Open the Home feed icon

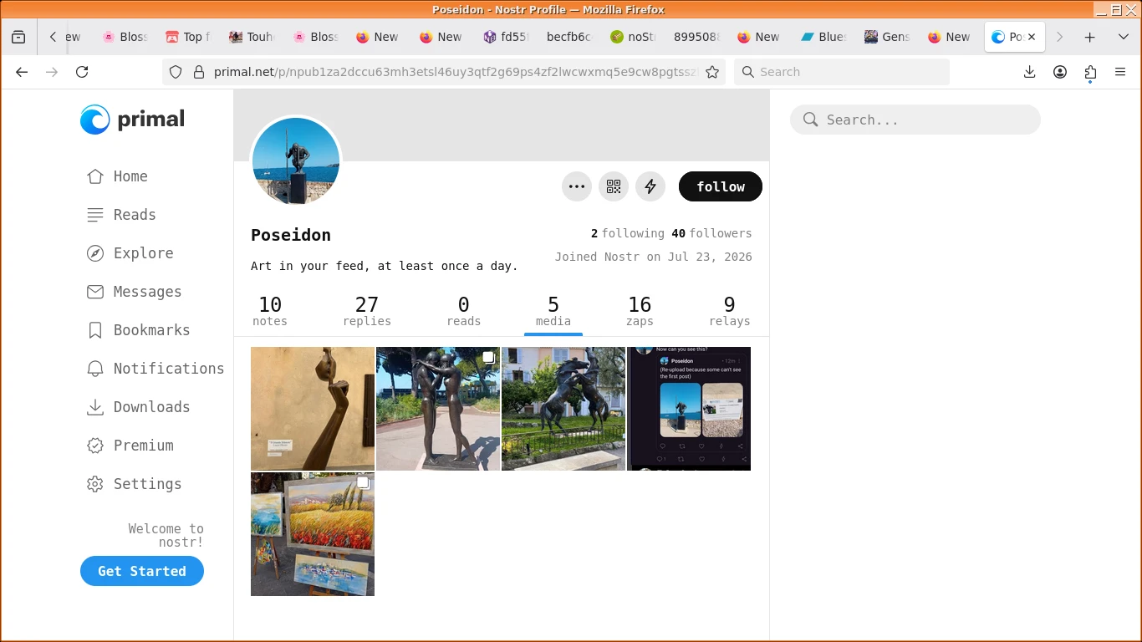click(x=95, y=176)
